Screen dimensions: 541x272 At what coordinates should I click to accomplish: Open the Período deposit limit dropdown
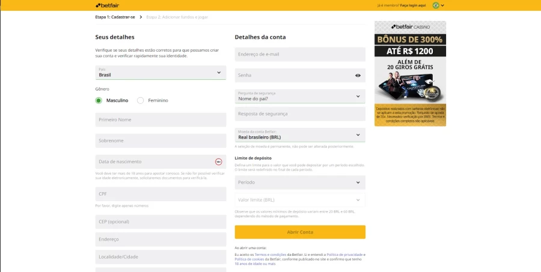click(300, 183)
